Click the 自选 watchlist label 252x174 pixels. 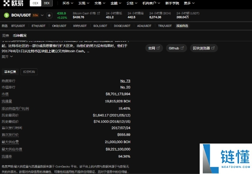pyautogui.click(x=4, y=26)
